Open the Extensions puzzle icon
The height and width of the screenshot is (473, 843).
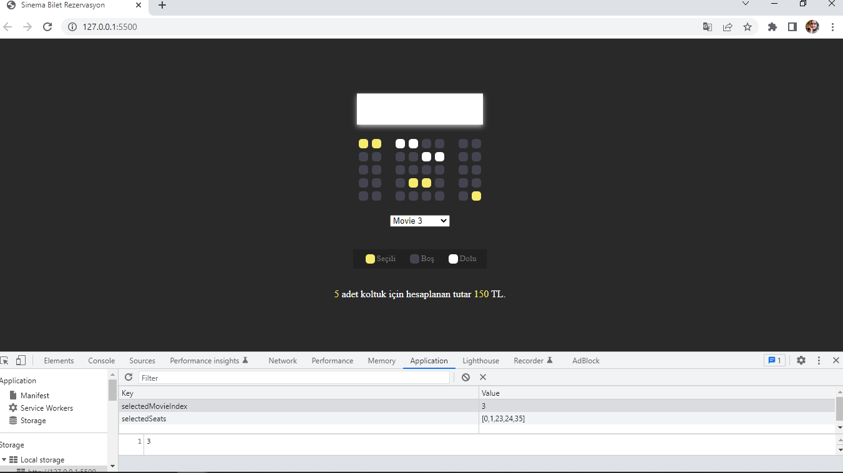pyautogui.click(x=772, y=27)
